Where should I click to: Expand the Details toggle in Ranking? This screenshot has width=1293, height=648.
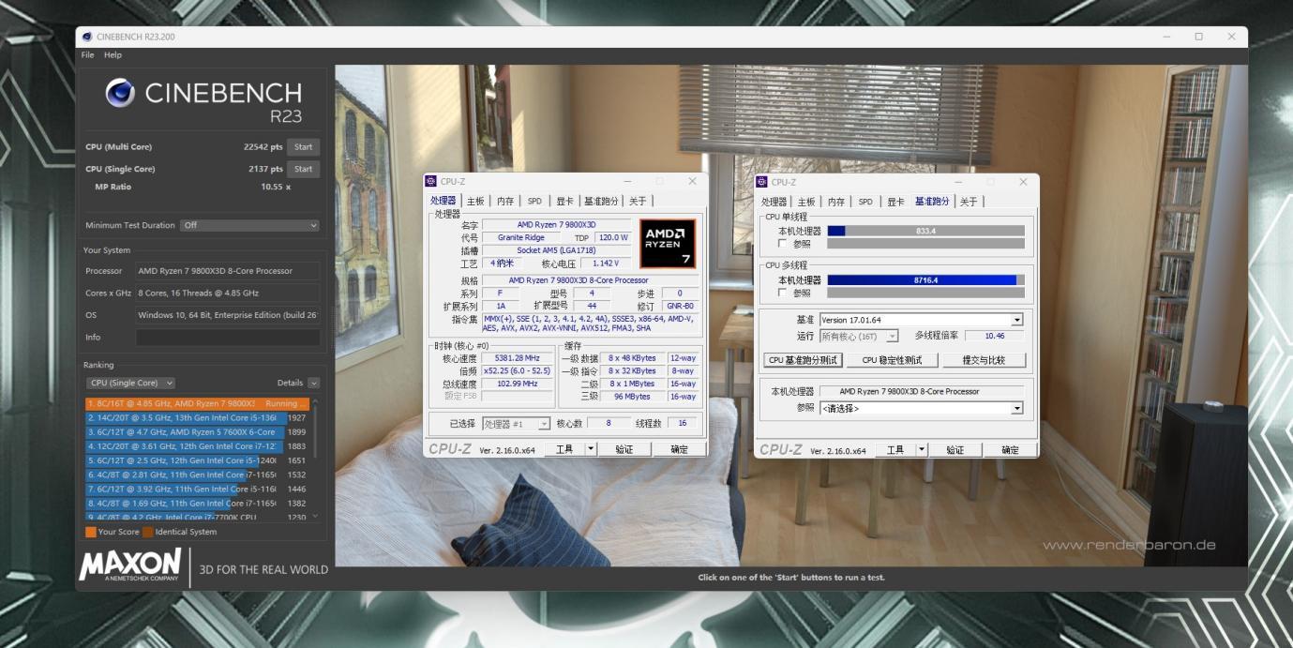click(x=313, y=383)
